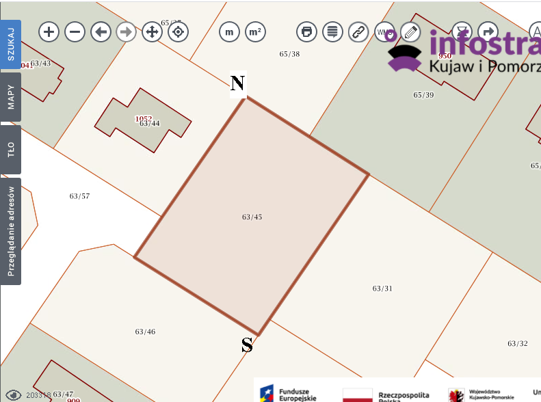This screenshot has height=402, width=541.
Task: Select the area measurement tool (m²)
Action: (x=255, y=31)
